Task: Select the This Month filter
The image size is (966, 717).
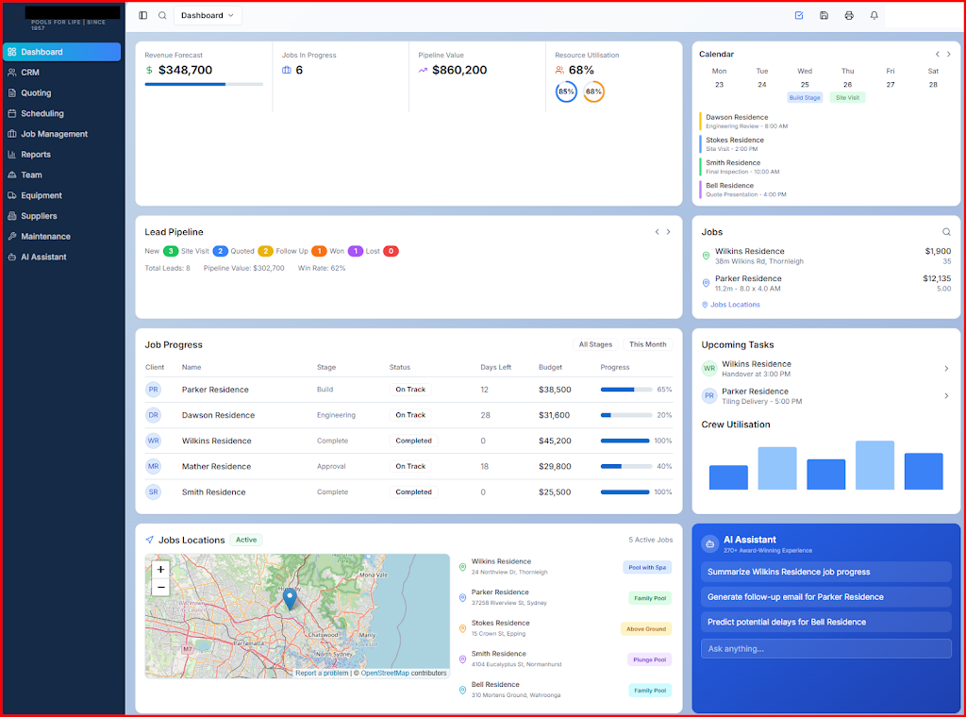Action: 648,344
